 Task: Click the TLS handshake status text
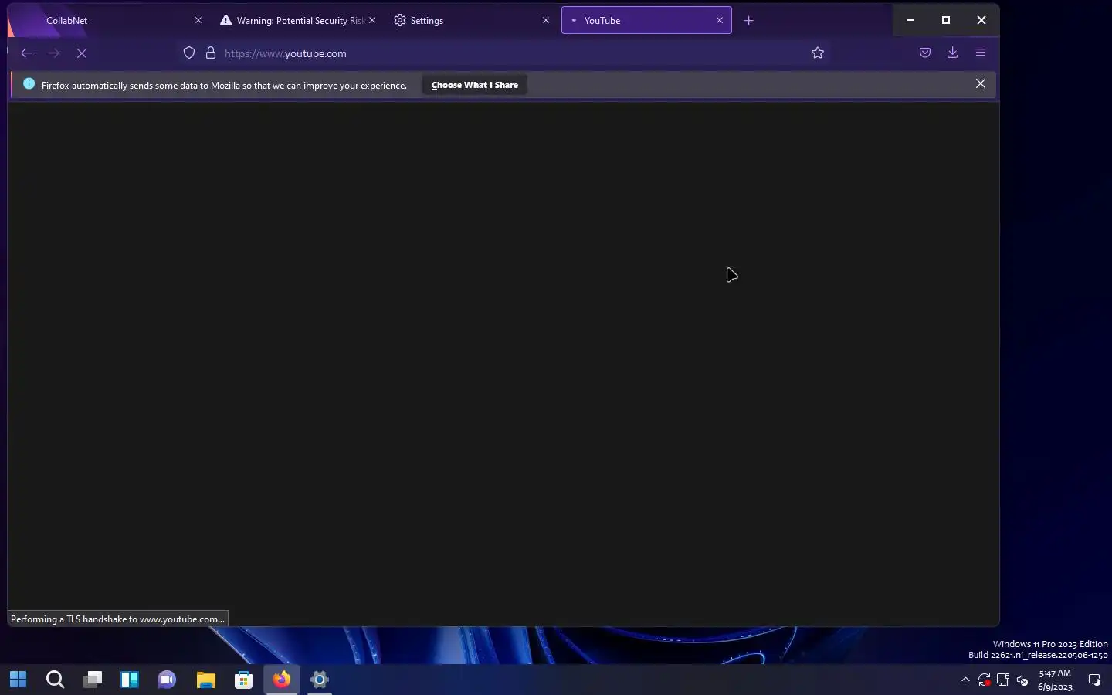pyautogui.click(x=117, y=619)
